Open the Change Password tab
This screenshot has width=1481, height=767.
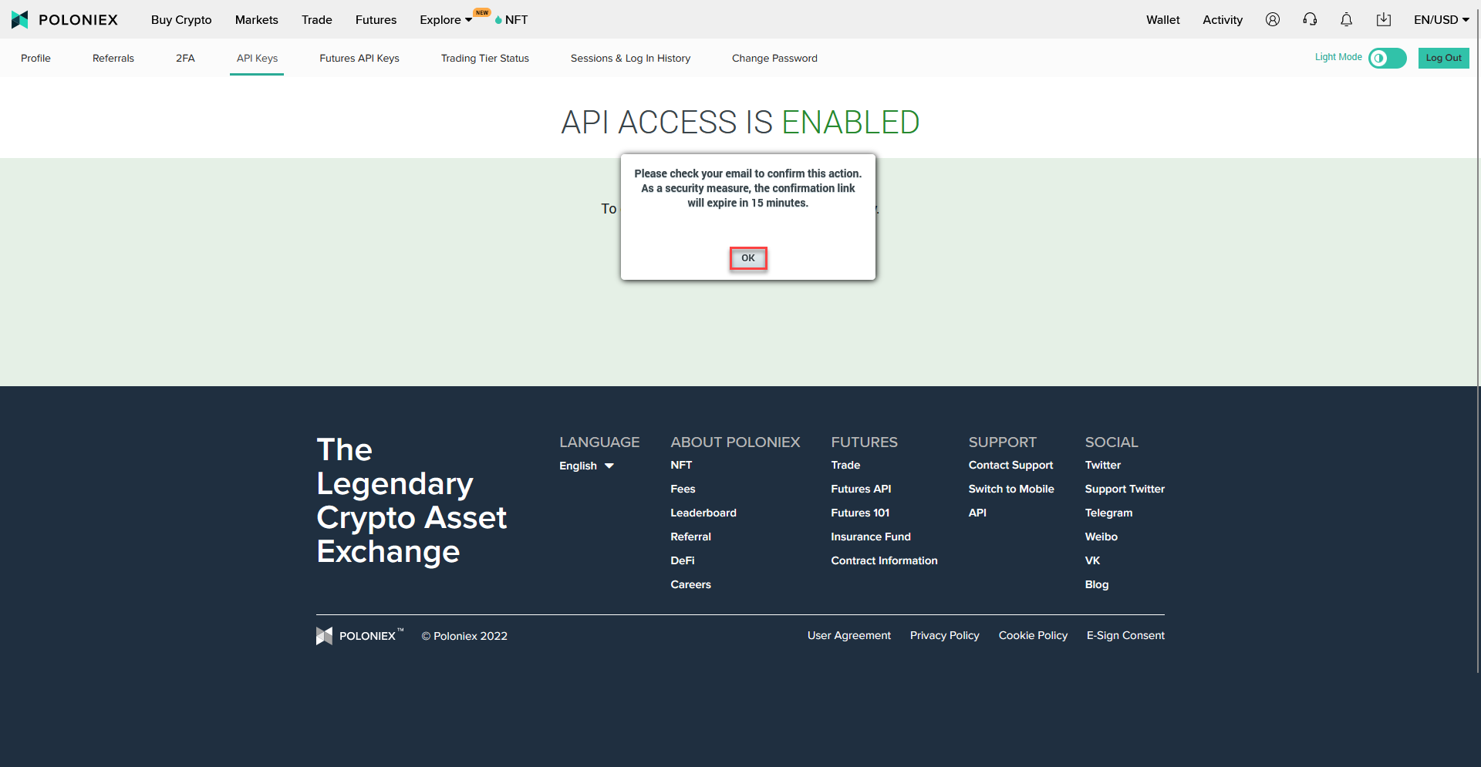(x=774, y=58)
